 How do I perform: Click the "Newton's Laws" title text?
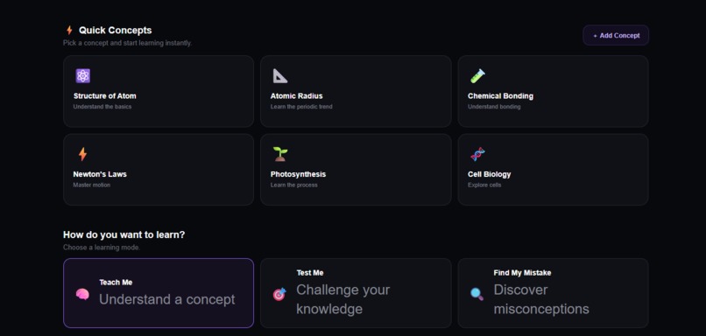(100, 174)
